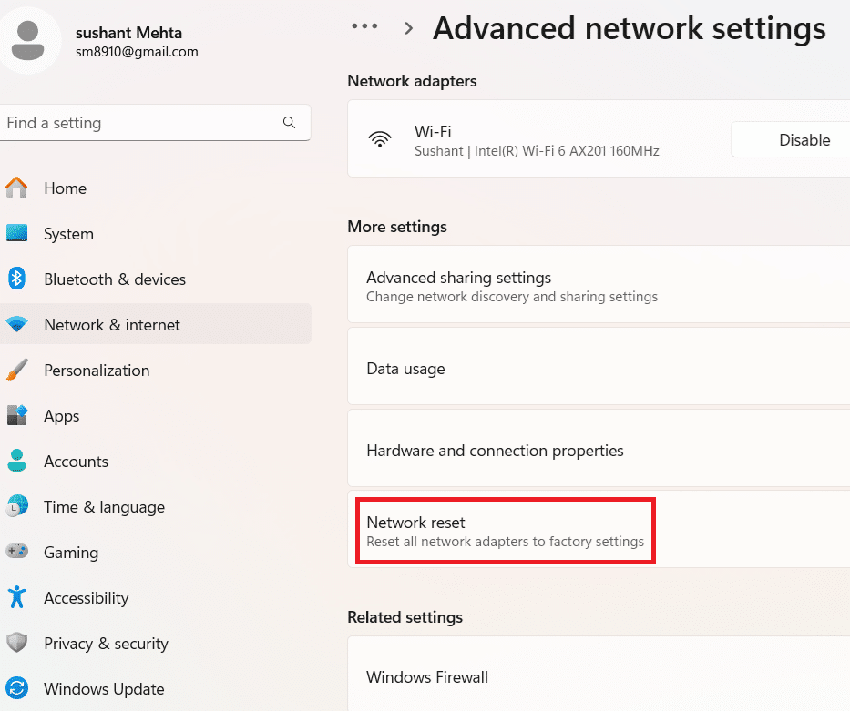Click the Home icon in sidebar

point(16,188)
